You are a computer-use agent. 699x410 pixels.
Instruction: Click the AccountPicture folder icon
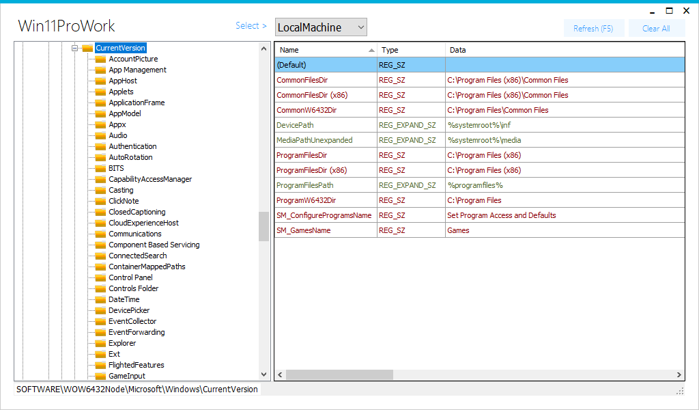coord(101,59)
